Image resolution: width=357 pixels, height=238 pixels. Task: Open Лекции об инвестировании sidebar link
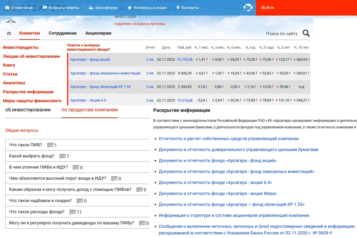[31, 56]
